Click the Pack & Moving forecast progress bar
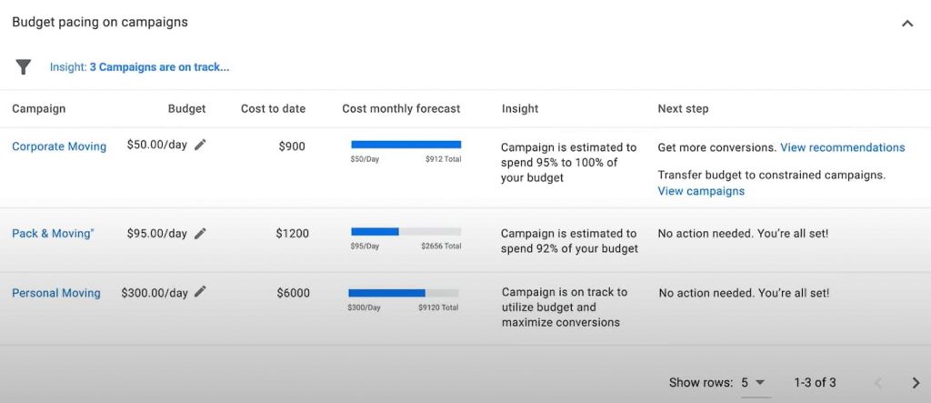The width and height of the screenshot is (931, 403). [406, 232]
